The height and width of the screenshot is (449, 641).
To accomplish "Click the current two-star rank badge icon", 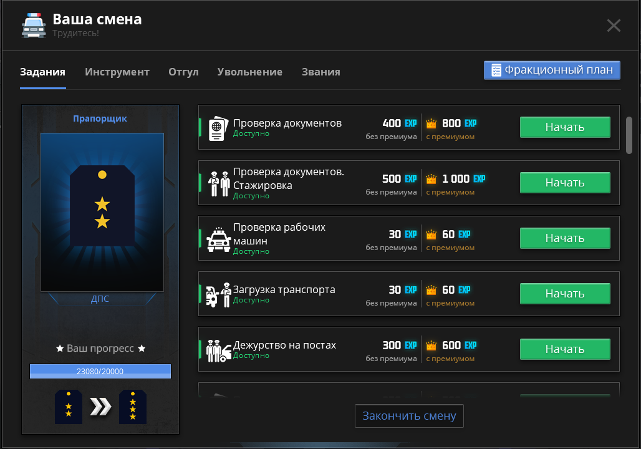I will click(69, 407).
